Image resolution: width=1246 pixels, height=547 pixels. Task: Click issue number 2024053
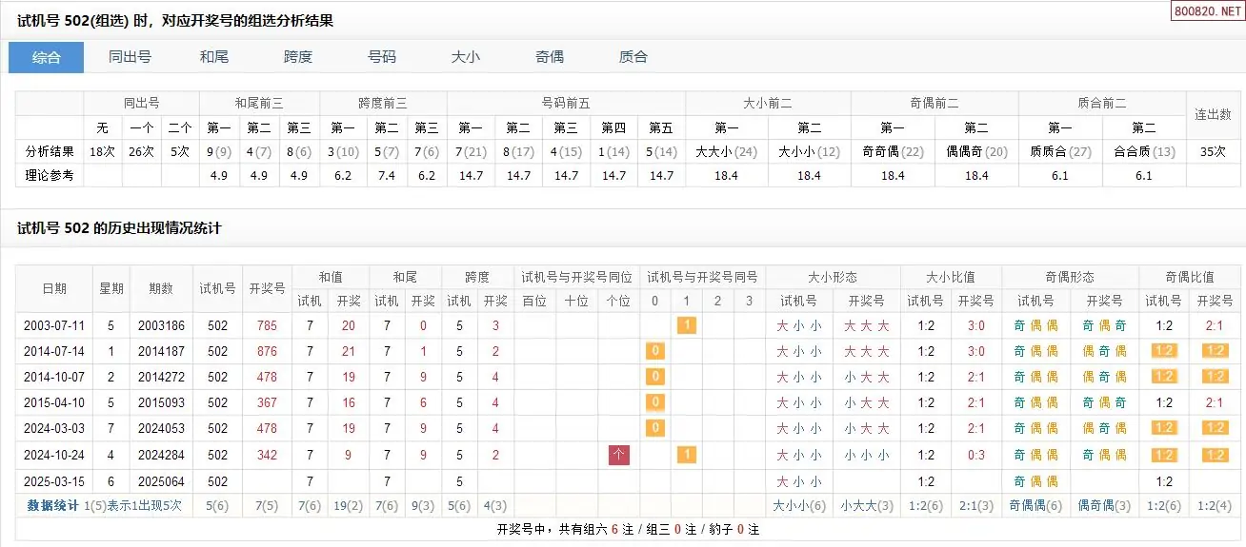pyautogui.click(x=161, y=428)
